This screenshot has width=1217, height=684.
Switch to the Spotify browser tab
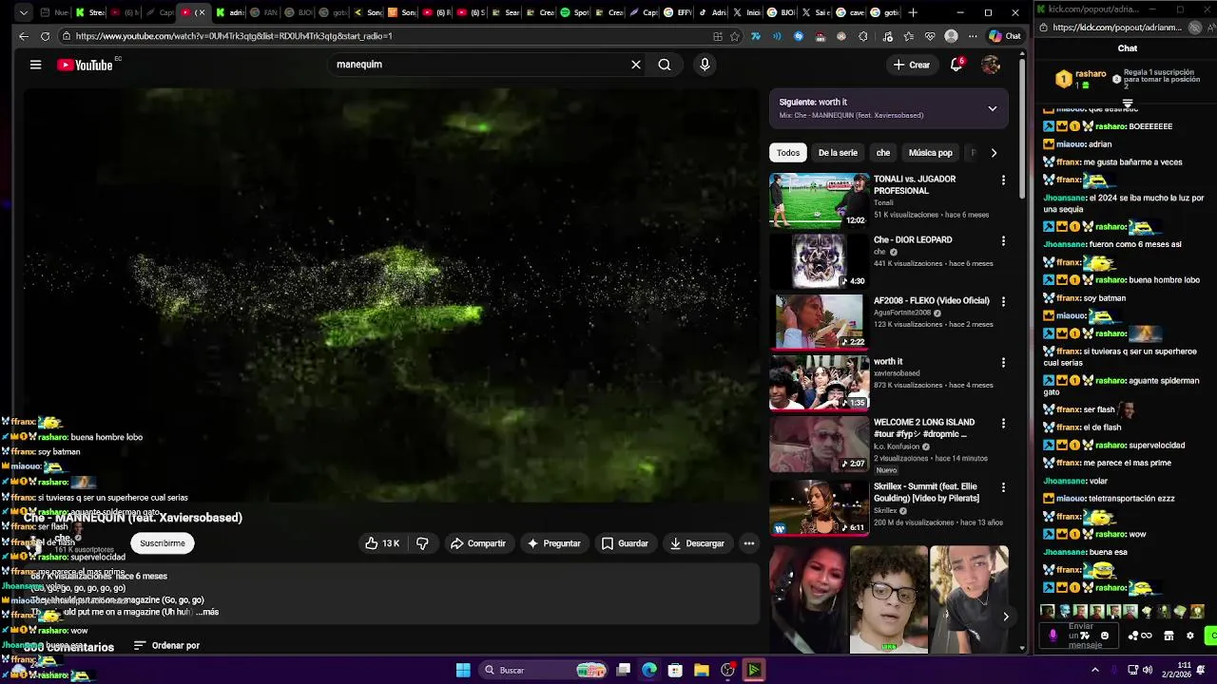[573, 12]
